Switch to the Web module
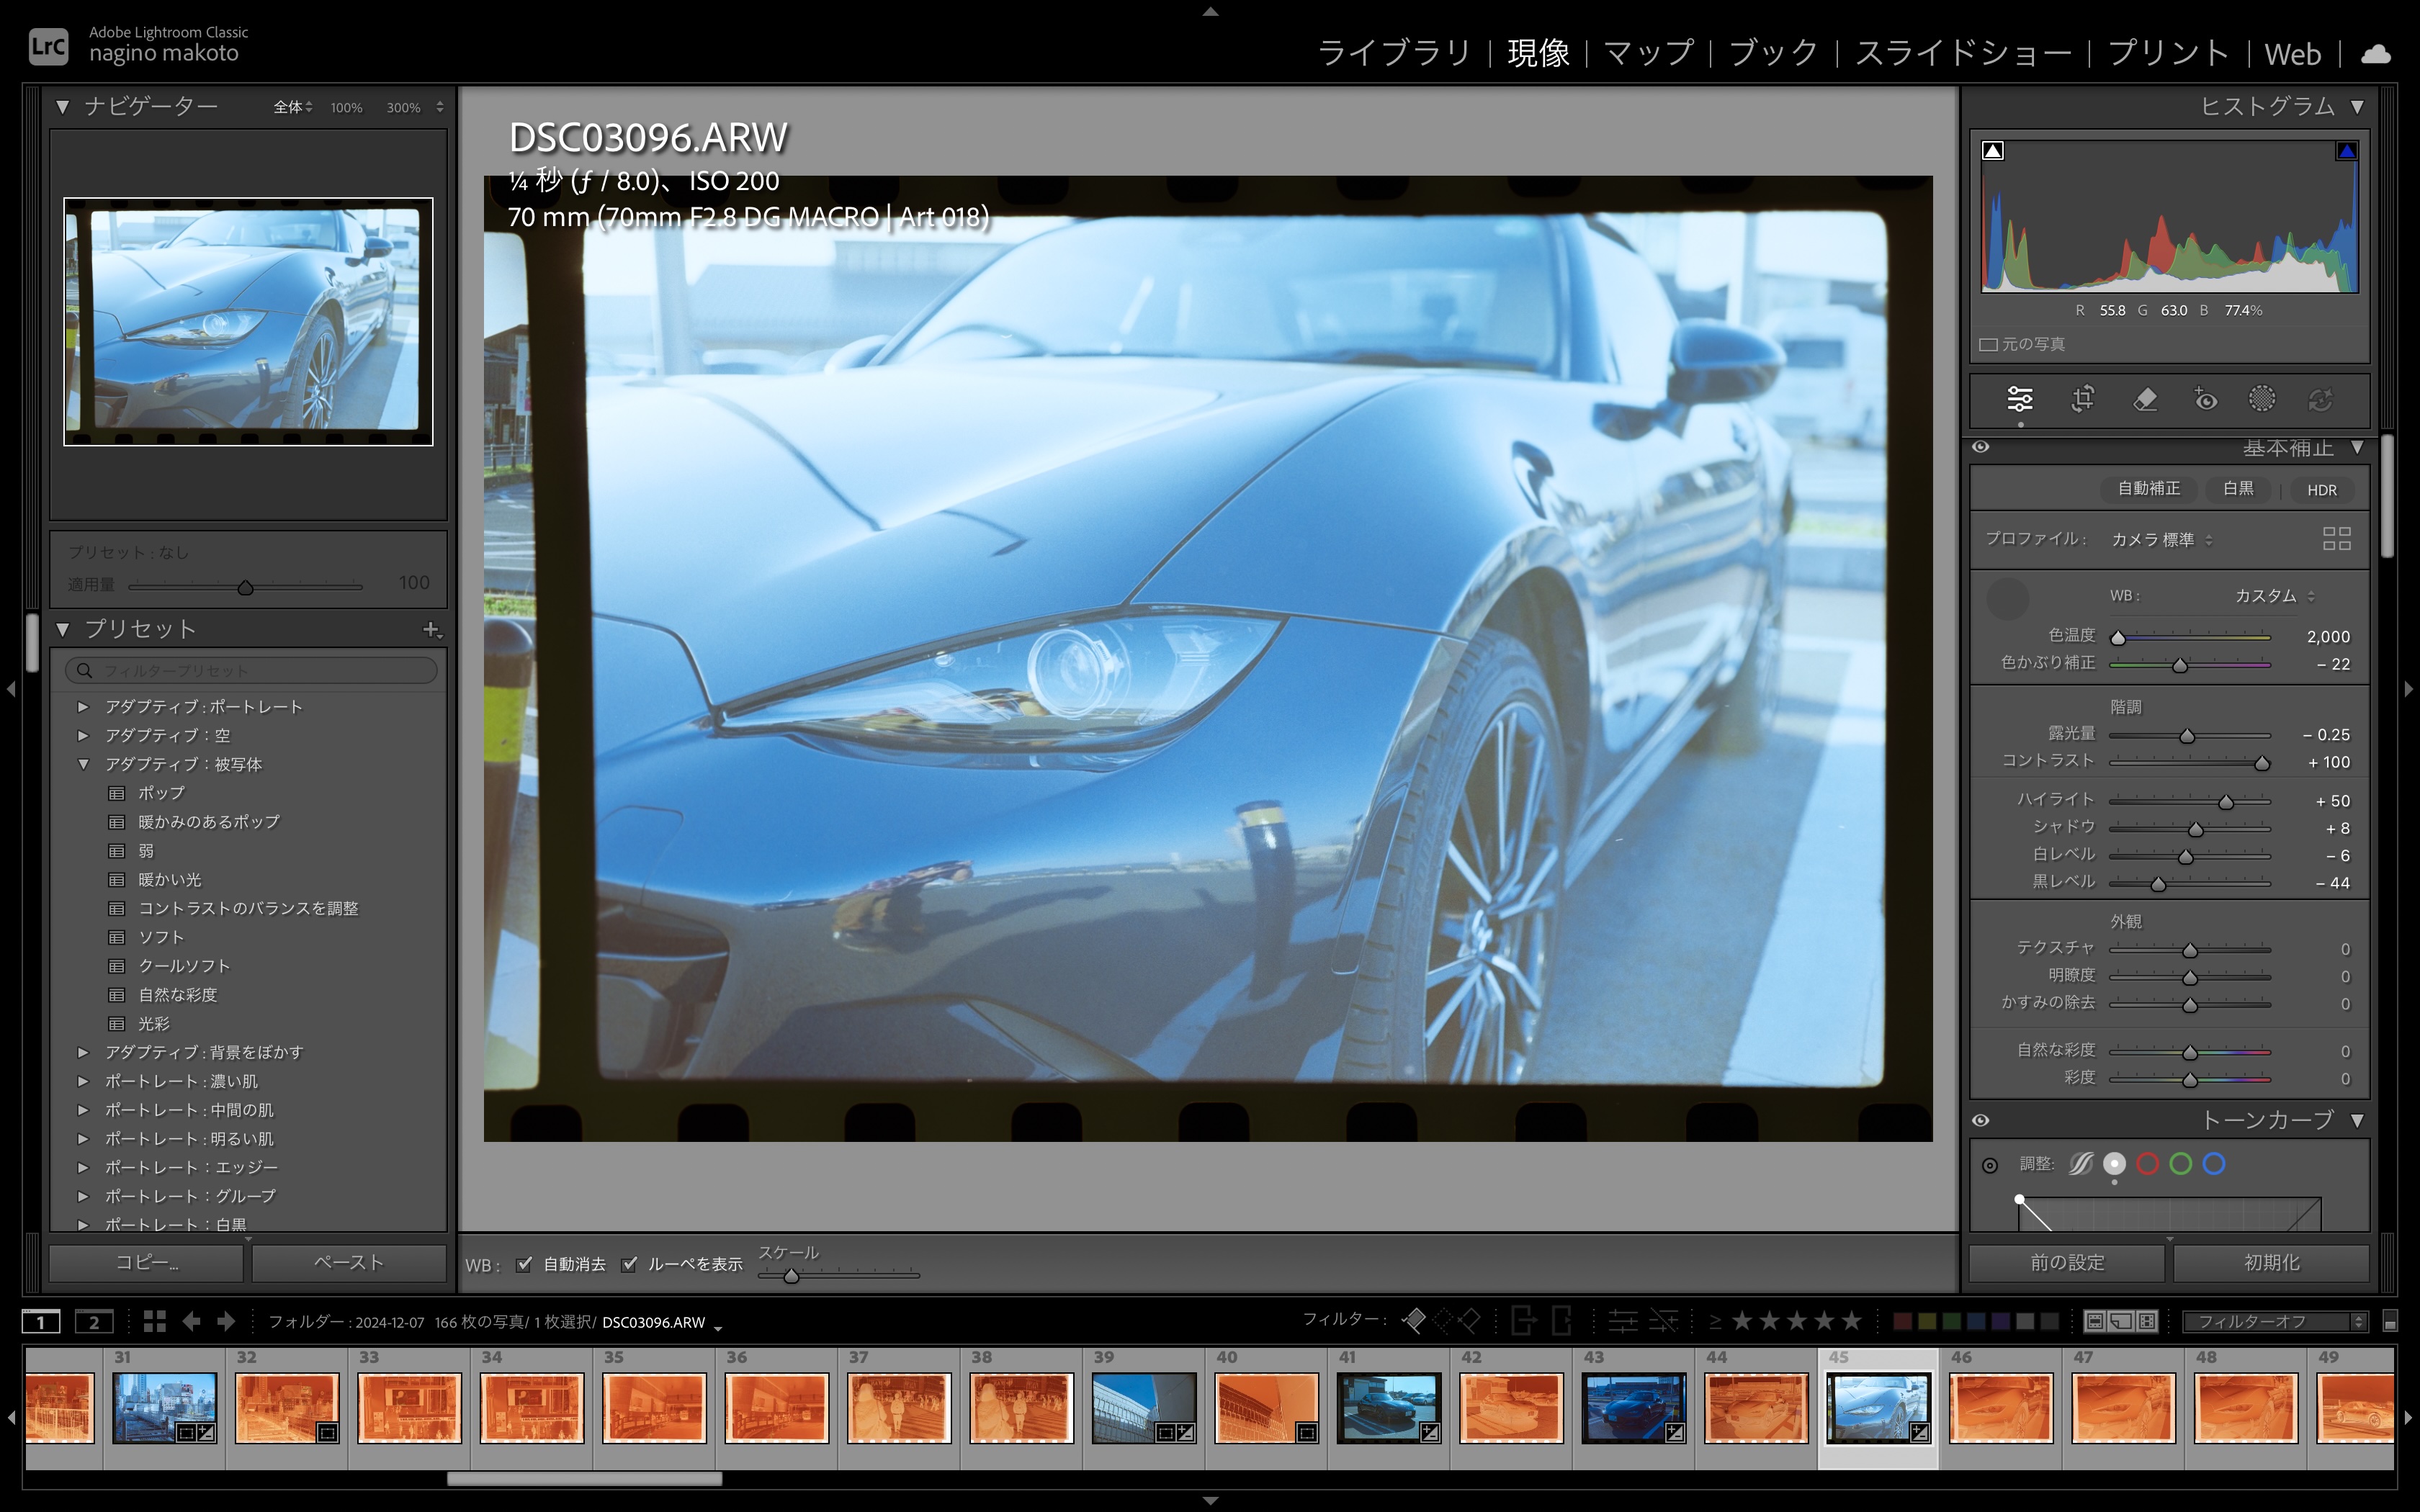Image resolution: width=2420 pixels, height=1512 pixels. pyautogui.click(x=2292, y=54)
